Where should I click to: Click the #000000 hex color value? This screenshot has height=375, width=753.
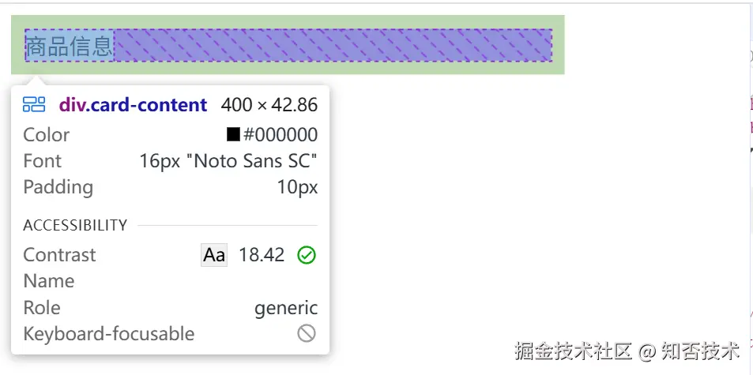pos(280,135)
